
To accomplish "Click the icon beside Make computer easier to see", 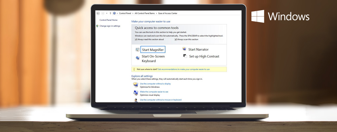I will tap(135, 93).
